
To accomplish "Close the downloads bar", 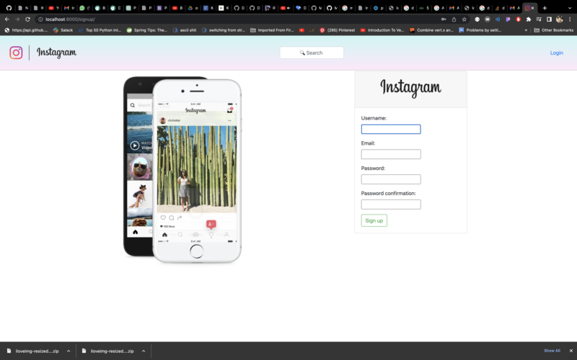I will coord(571,351).
